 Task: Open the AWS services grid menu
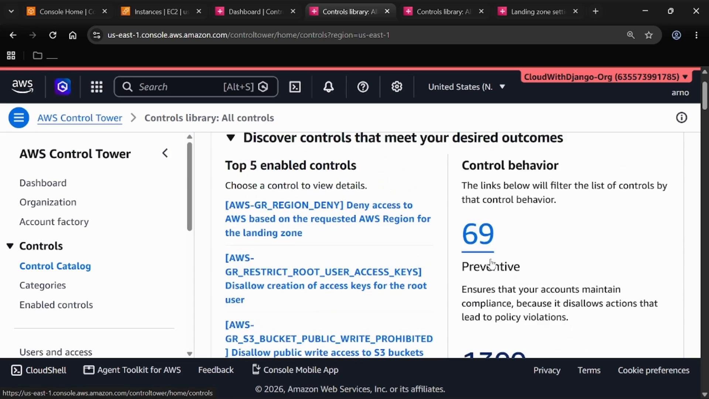pos(97,87)
